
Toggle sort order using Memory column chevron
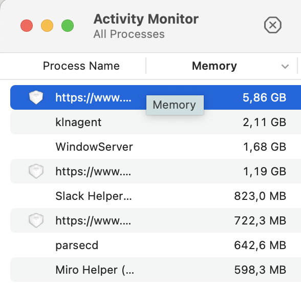pyautogui.click(x=285, y=67)
